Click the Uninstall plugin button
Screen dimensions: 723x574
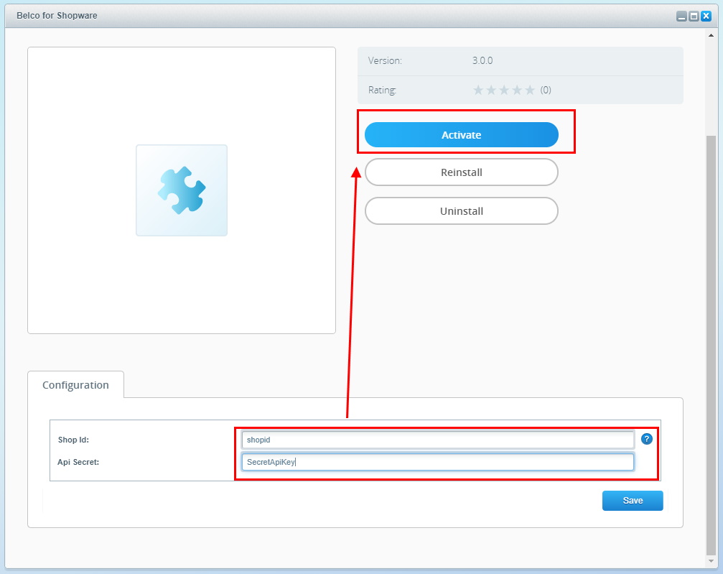(461, 211)
